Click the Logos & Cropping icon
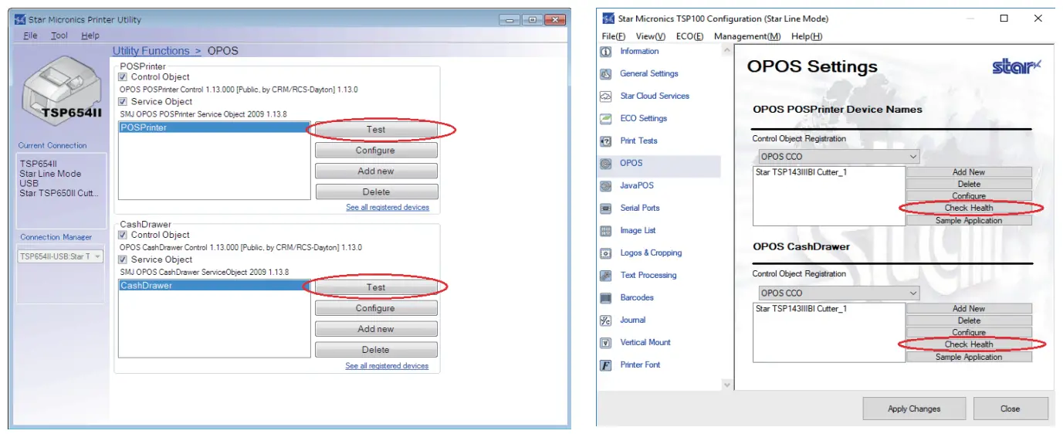 606,253
